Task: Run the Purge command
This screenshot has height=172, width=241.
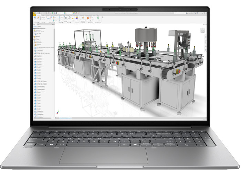Action: pos(73,19)
